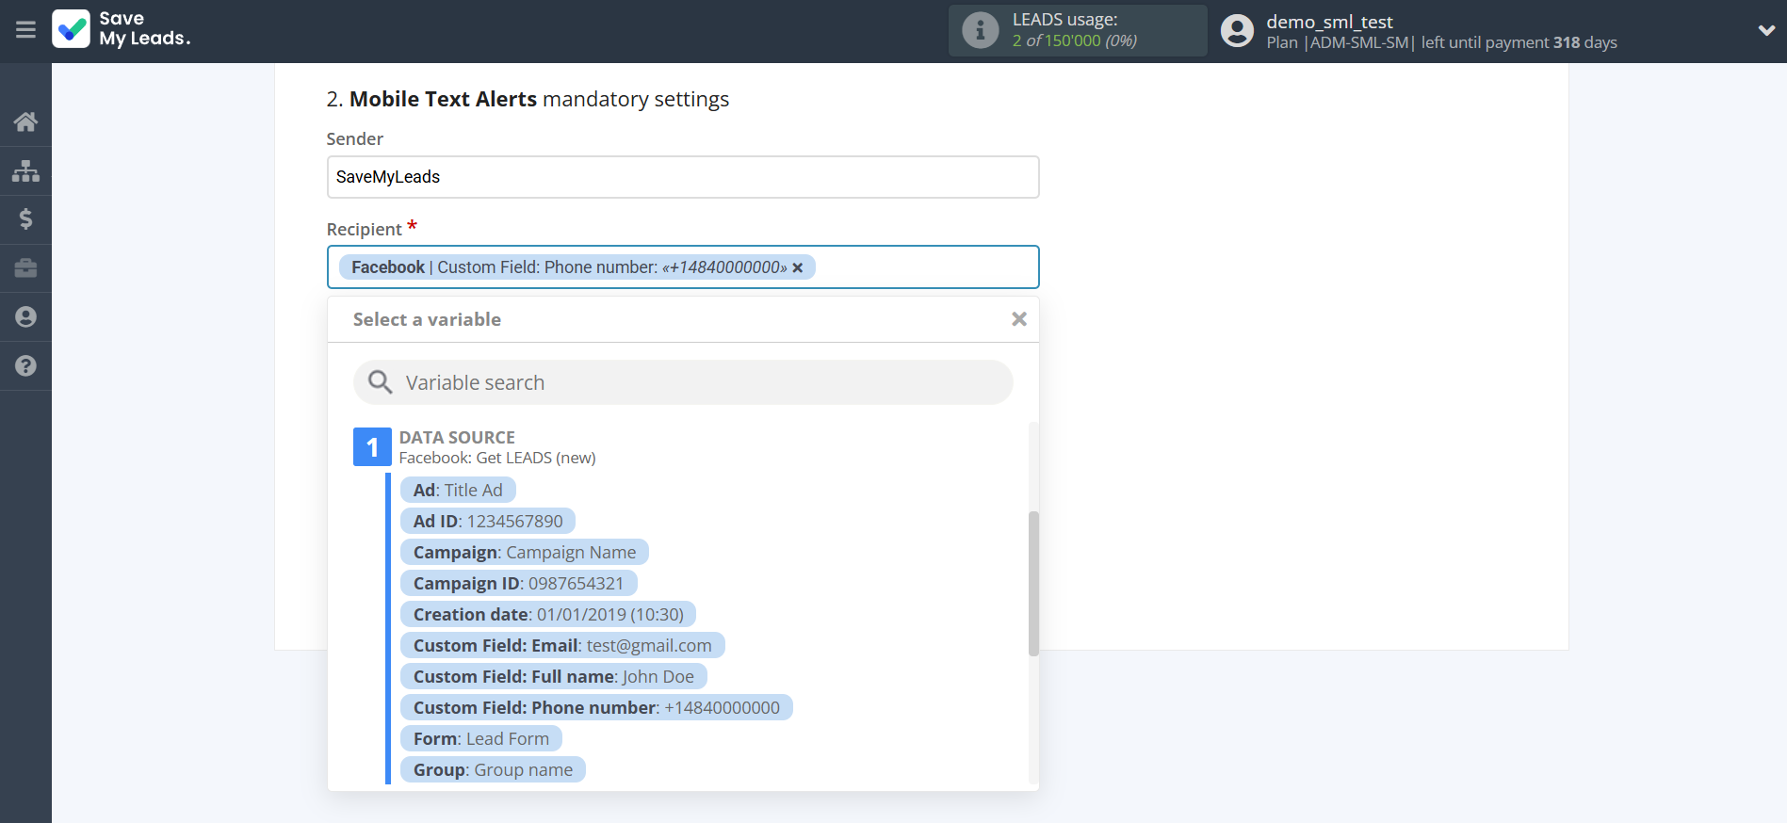Expand the account dropdown chevron
The height and width of the screenshot is (823, 1787).
1766,30
